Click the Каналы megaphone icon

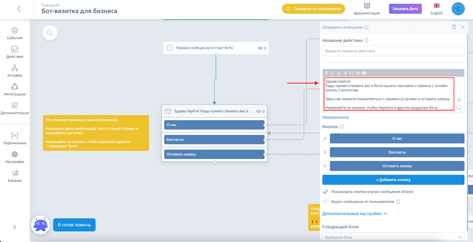coord(15,173)
